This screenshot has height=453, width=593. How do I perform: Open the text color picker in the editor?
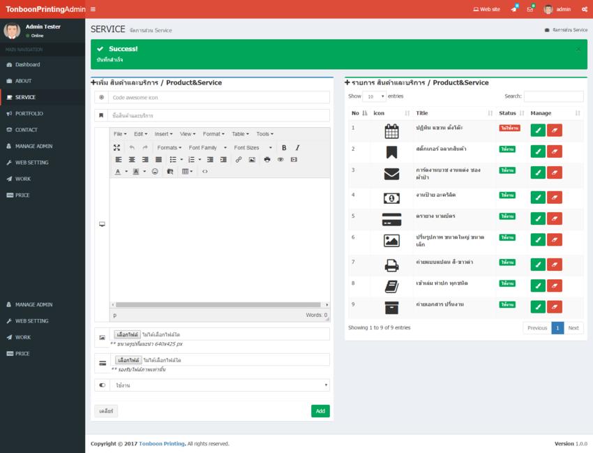[x=118, y=170]
